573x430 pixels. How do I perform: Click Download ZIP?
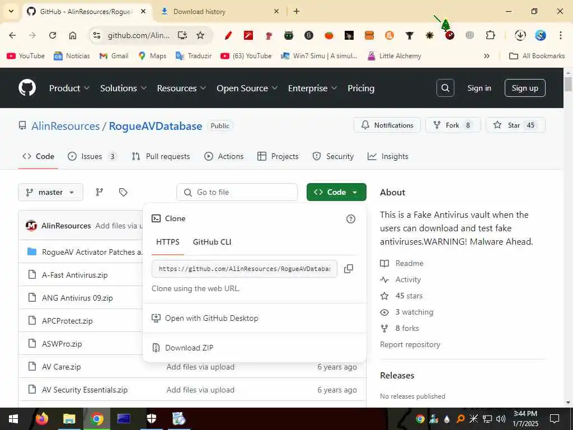[x=189, y=348]
